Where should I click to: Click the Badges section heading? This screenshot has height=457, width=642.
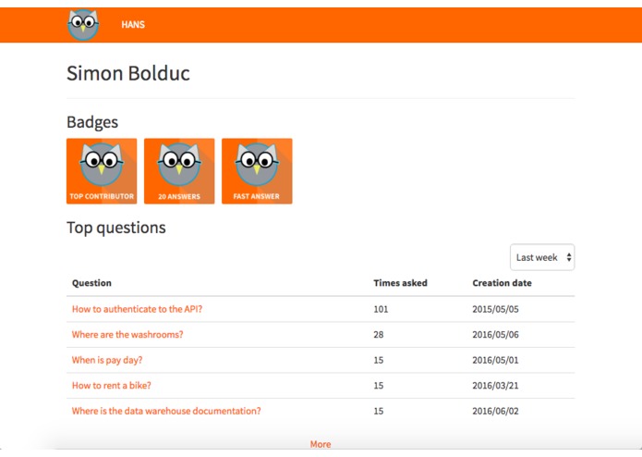[x=92, y=122]
